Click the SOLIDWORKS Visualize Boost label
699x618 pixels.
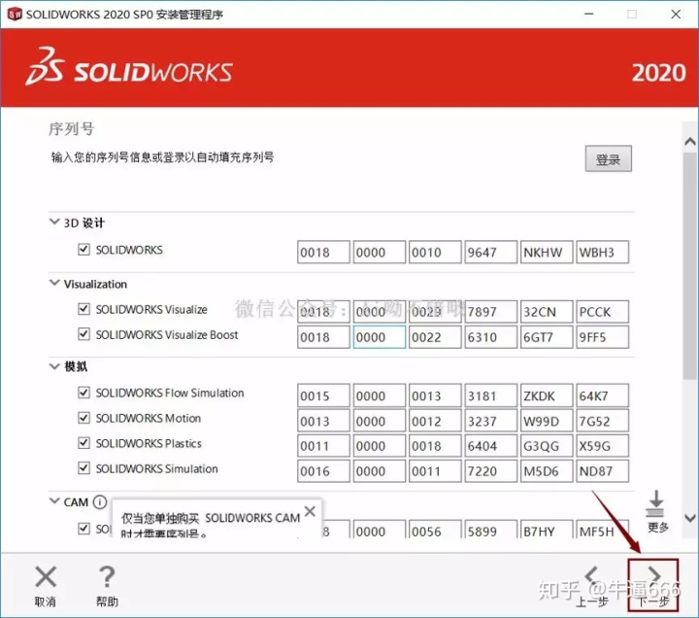click(x=167, y=334)
